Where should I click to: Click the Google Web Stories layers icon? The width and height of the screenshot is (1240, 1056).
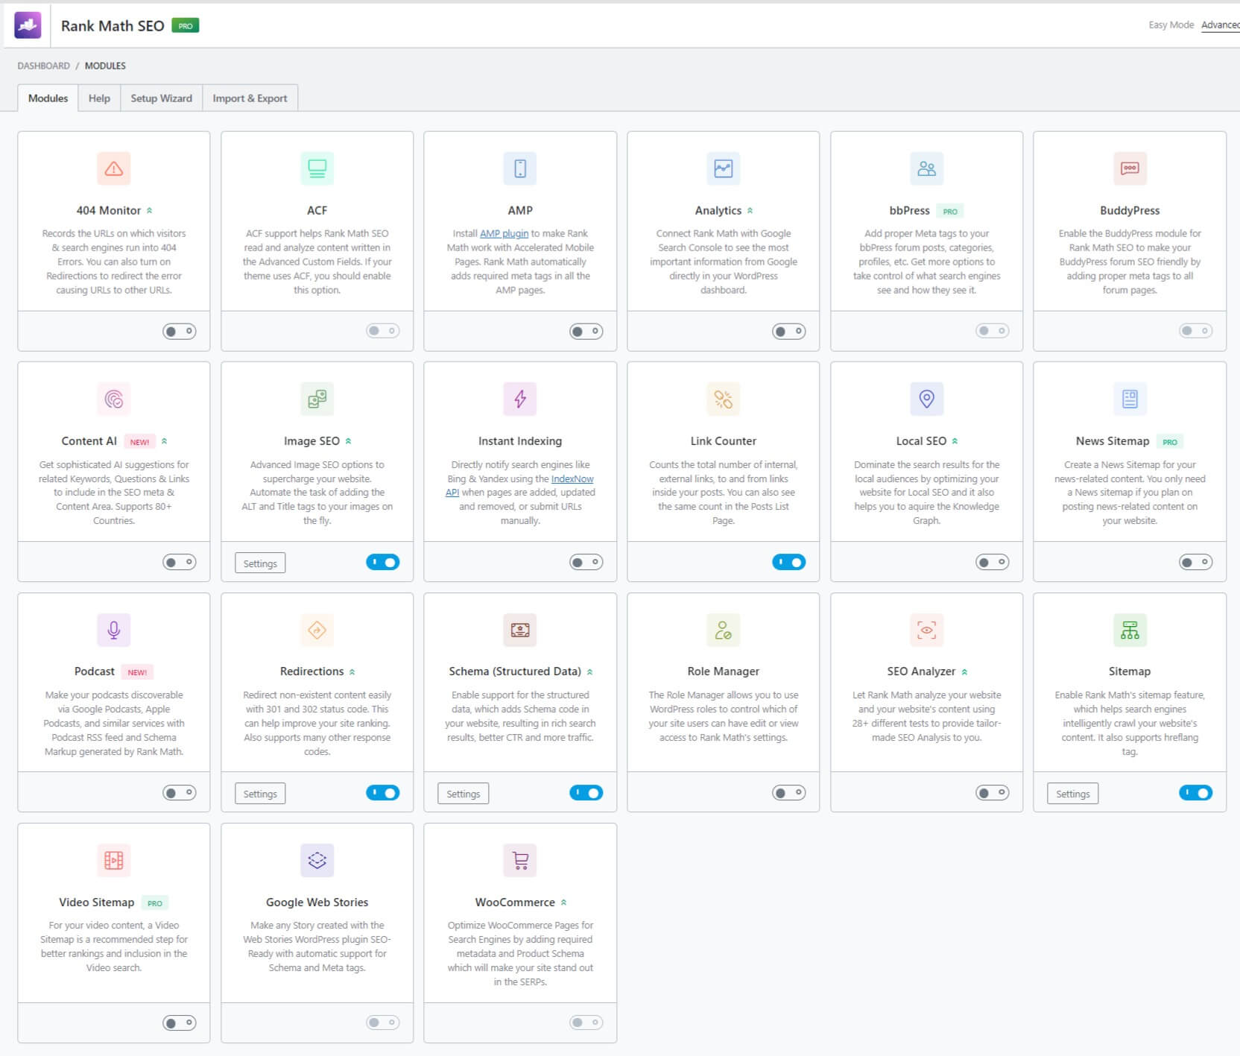tap(317, 860)
